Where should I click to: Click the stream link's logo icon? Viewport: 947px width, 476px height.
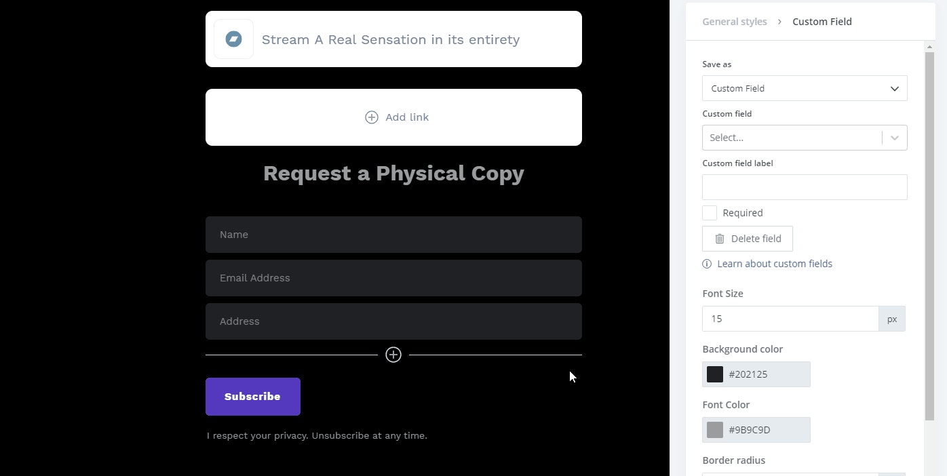click(233, 39)
